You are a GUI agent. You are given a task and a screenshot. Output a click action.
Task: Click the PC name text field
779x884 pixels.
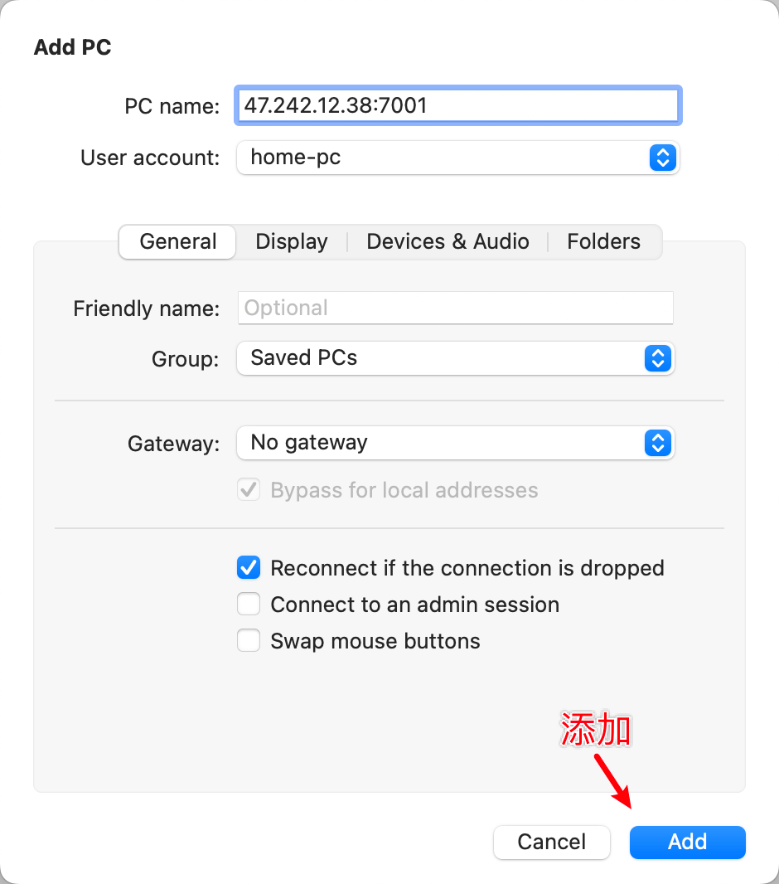(457, 106)
